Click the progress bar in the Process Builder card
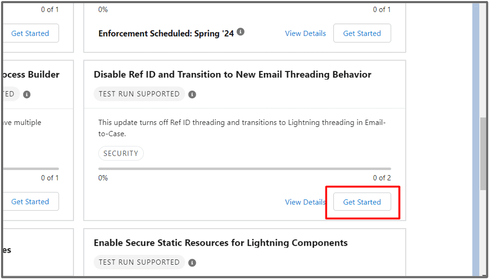The width and height of the screenshot is (489, 279). coord(31,169)
